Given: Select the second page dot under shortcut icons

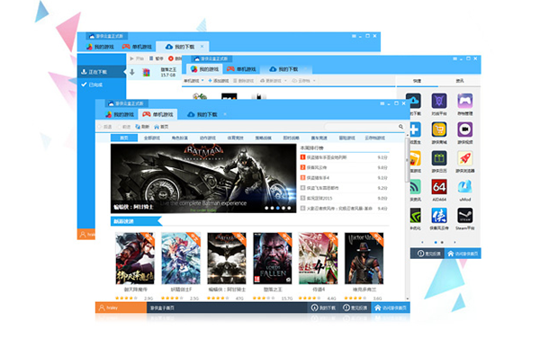Looking at the screenshot, I should click(442, 242).
